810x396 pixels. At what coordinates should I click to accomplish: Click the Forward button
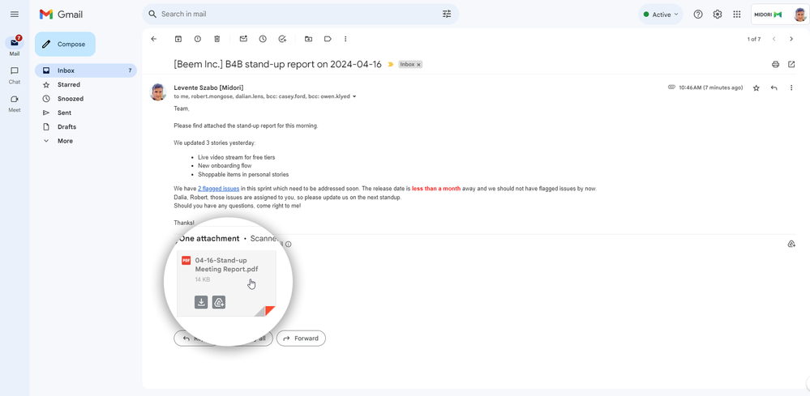point(301,339)
